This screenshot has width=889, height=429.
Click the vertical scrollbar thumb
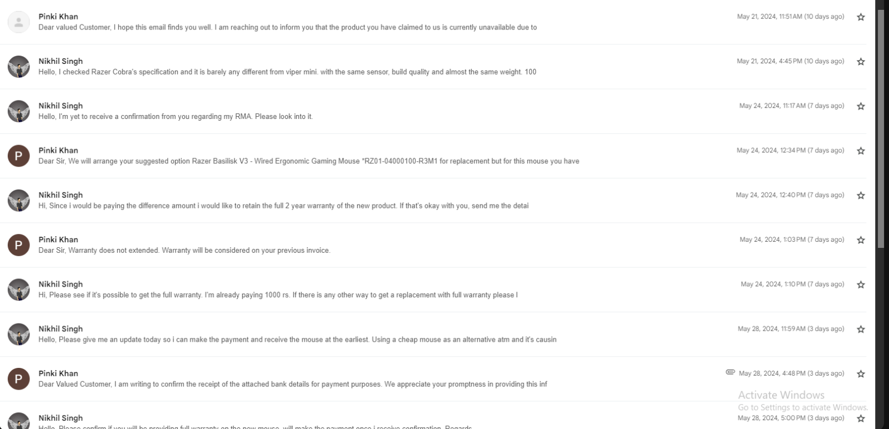pos(880,128)
